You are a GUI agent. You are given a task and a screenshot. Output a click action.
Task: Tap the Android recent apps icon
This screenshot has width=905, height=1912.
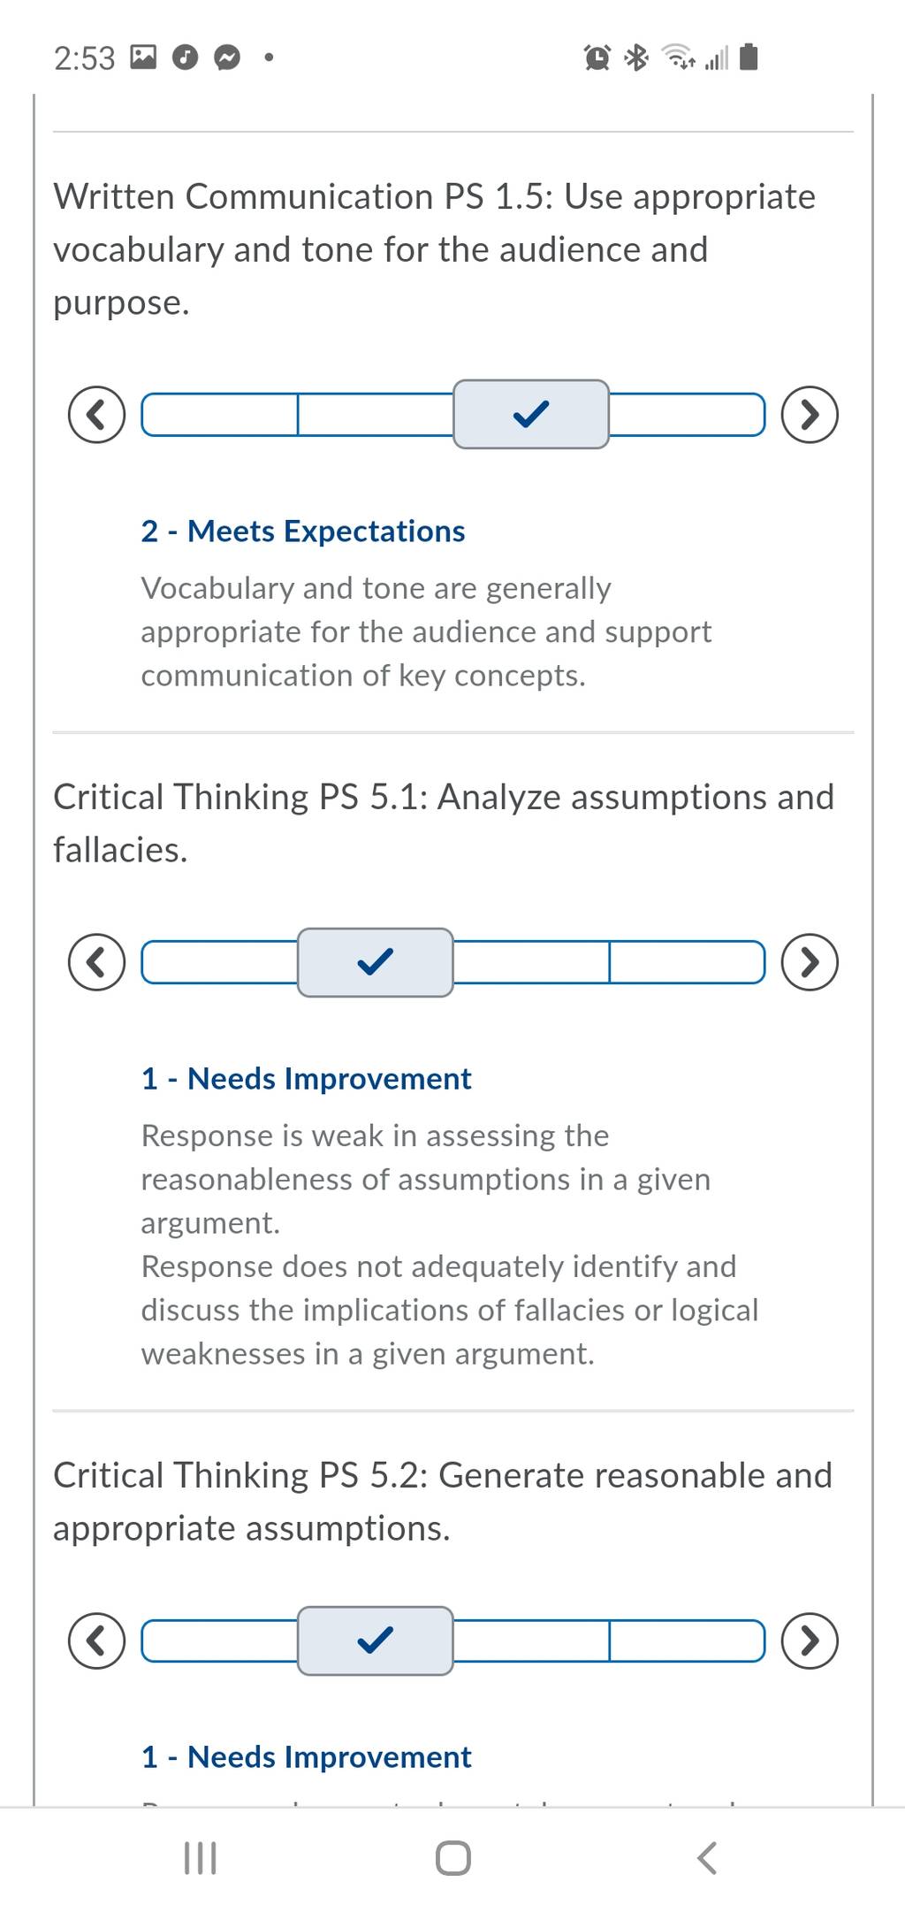click(x=200, y=1858)
